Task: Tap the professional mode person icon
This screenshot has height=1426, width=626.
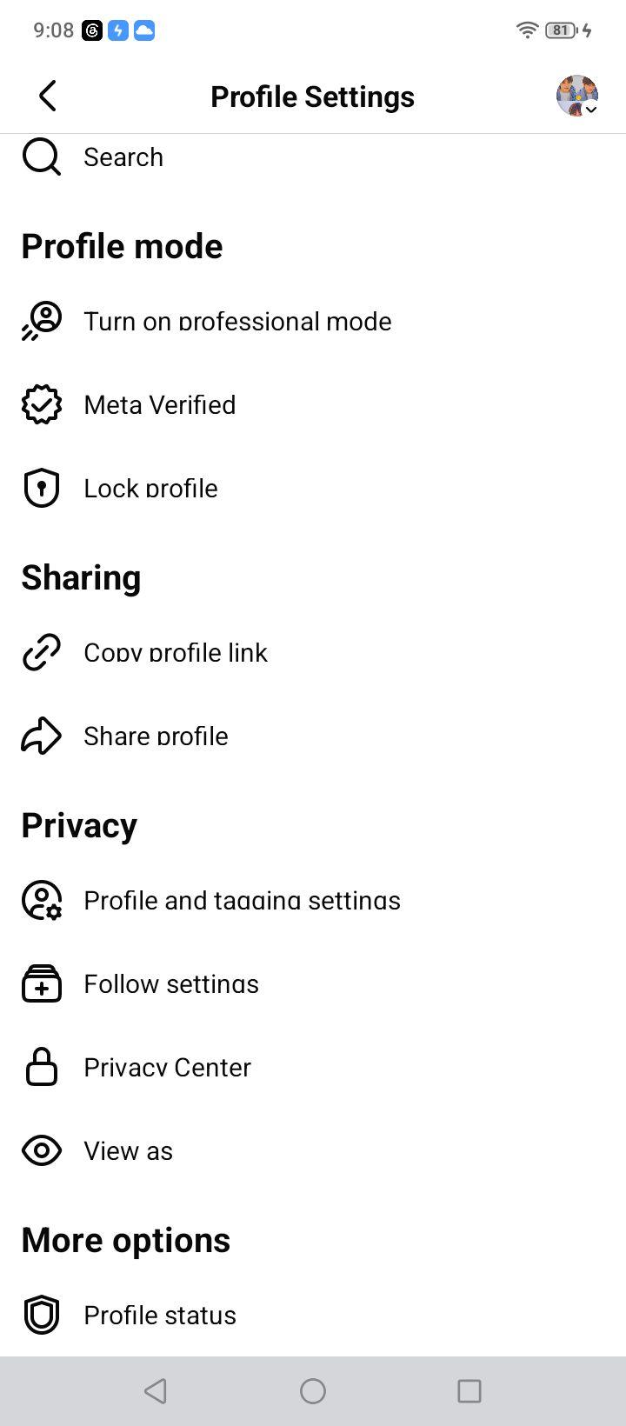Action: (41, 322)
